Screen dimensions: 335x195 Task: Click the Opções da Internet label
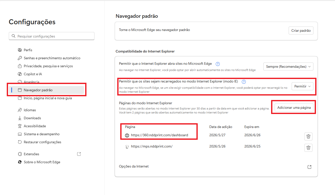(134, 166)
